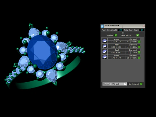Screen dimensions: 156x117
Task: Select the Pear 3.00 X 2.50 gem thumbnail
Action: click(105, 46)
